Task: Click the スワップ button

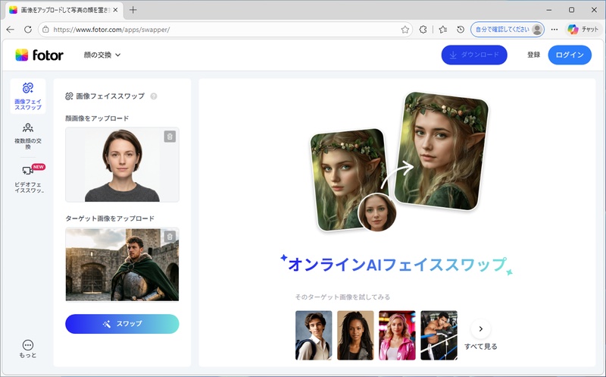Action: pos(122,324)
